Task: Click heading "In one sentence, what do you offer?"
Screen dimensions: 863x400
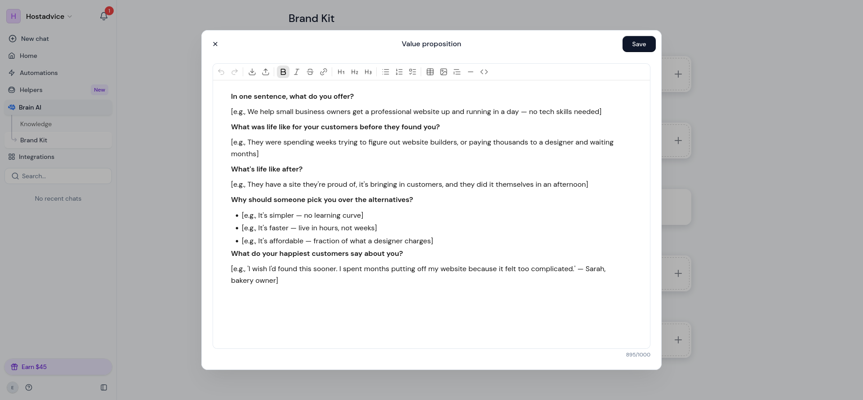Action: pyautogui.click(x=292, y=97)
